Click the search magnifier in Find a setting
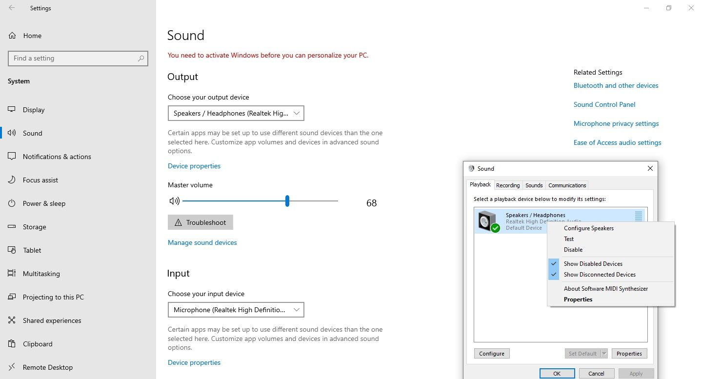702x379 pixels. point(141,59)
